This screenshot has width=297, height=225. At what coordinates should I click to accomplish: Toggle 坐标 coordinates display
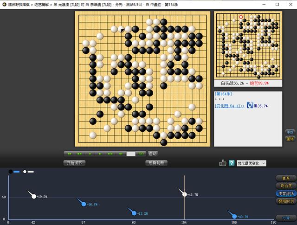(290, 139)
